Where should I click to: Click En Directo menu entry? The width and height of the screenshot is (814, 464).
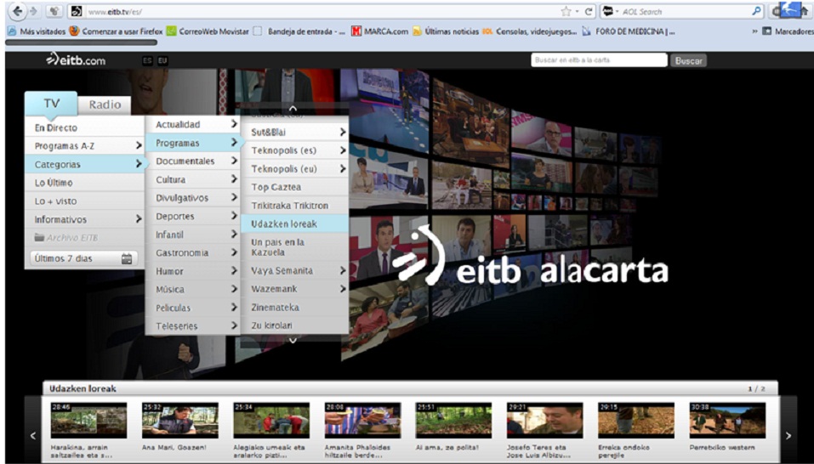click(84, 127)
